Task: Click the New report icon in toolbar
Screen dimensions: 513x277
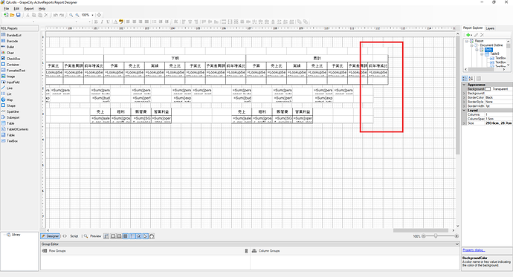Action: click(x=6, y=15)
